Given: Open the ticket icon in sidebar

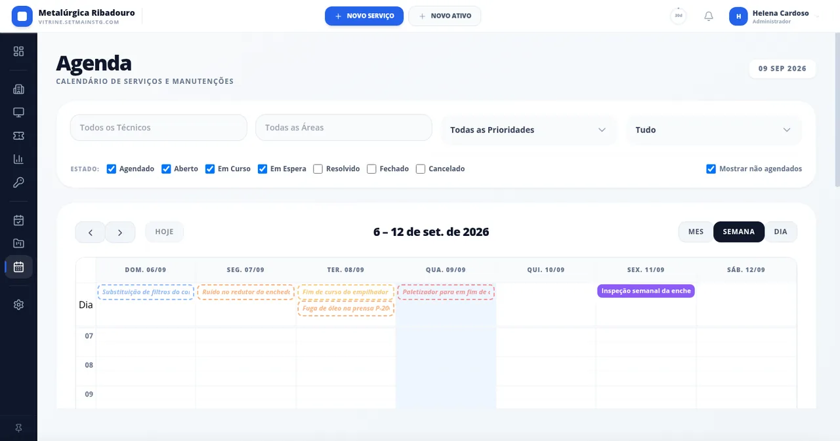Looking at the screenshot, I should coord(18,136).
